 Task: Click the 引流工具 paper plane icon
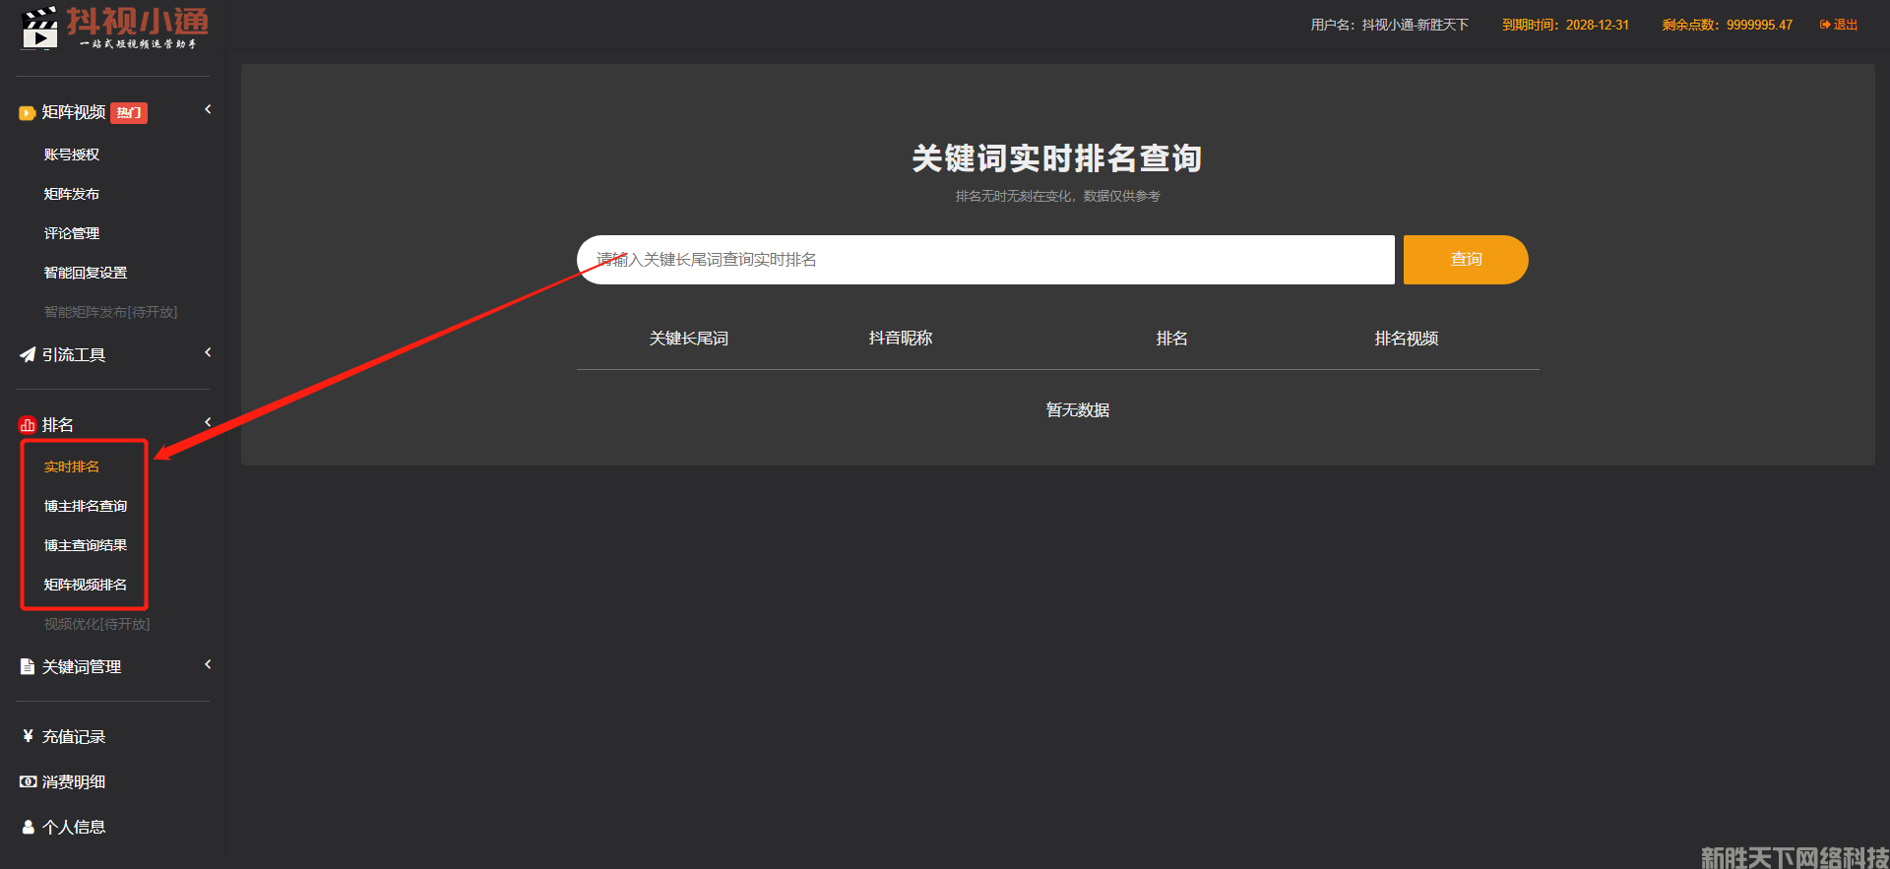pos(27,355)
